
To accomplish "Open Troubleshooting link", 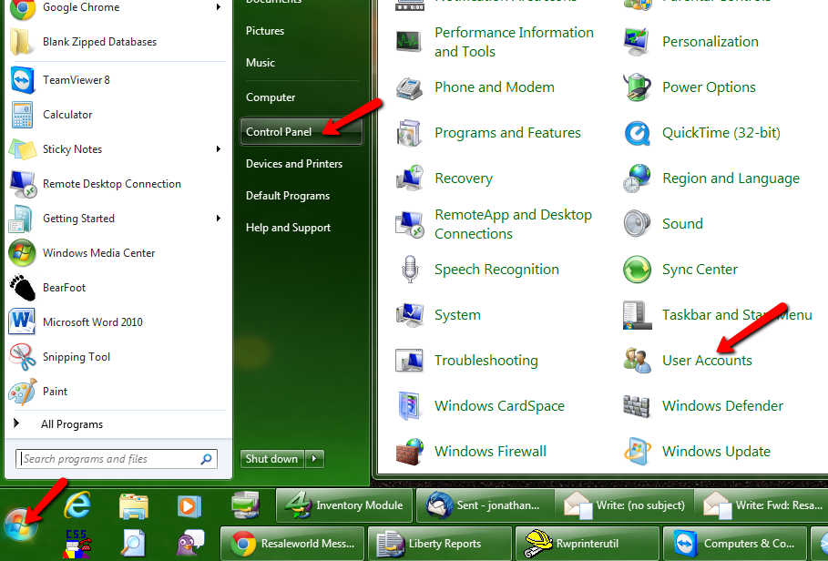I will tap(486, 361).
